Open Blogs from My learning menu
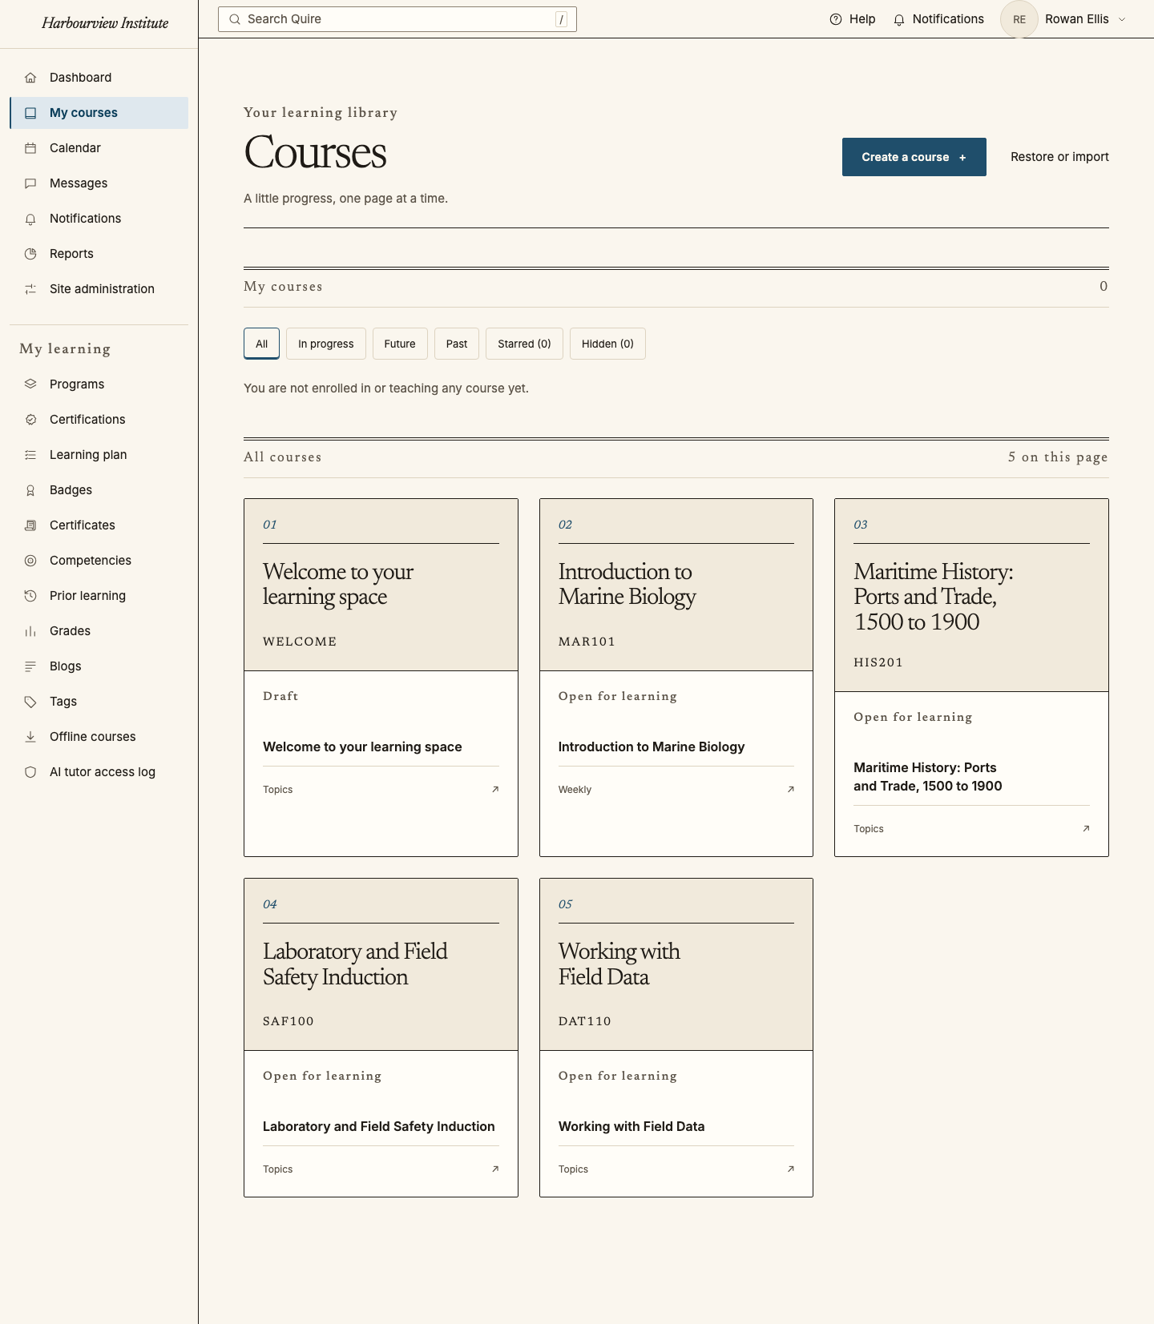 tap(99, 666)
